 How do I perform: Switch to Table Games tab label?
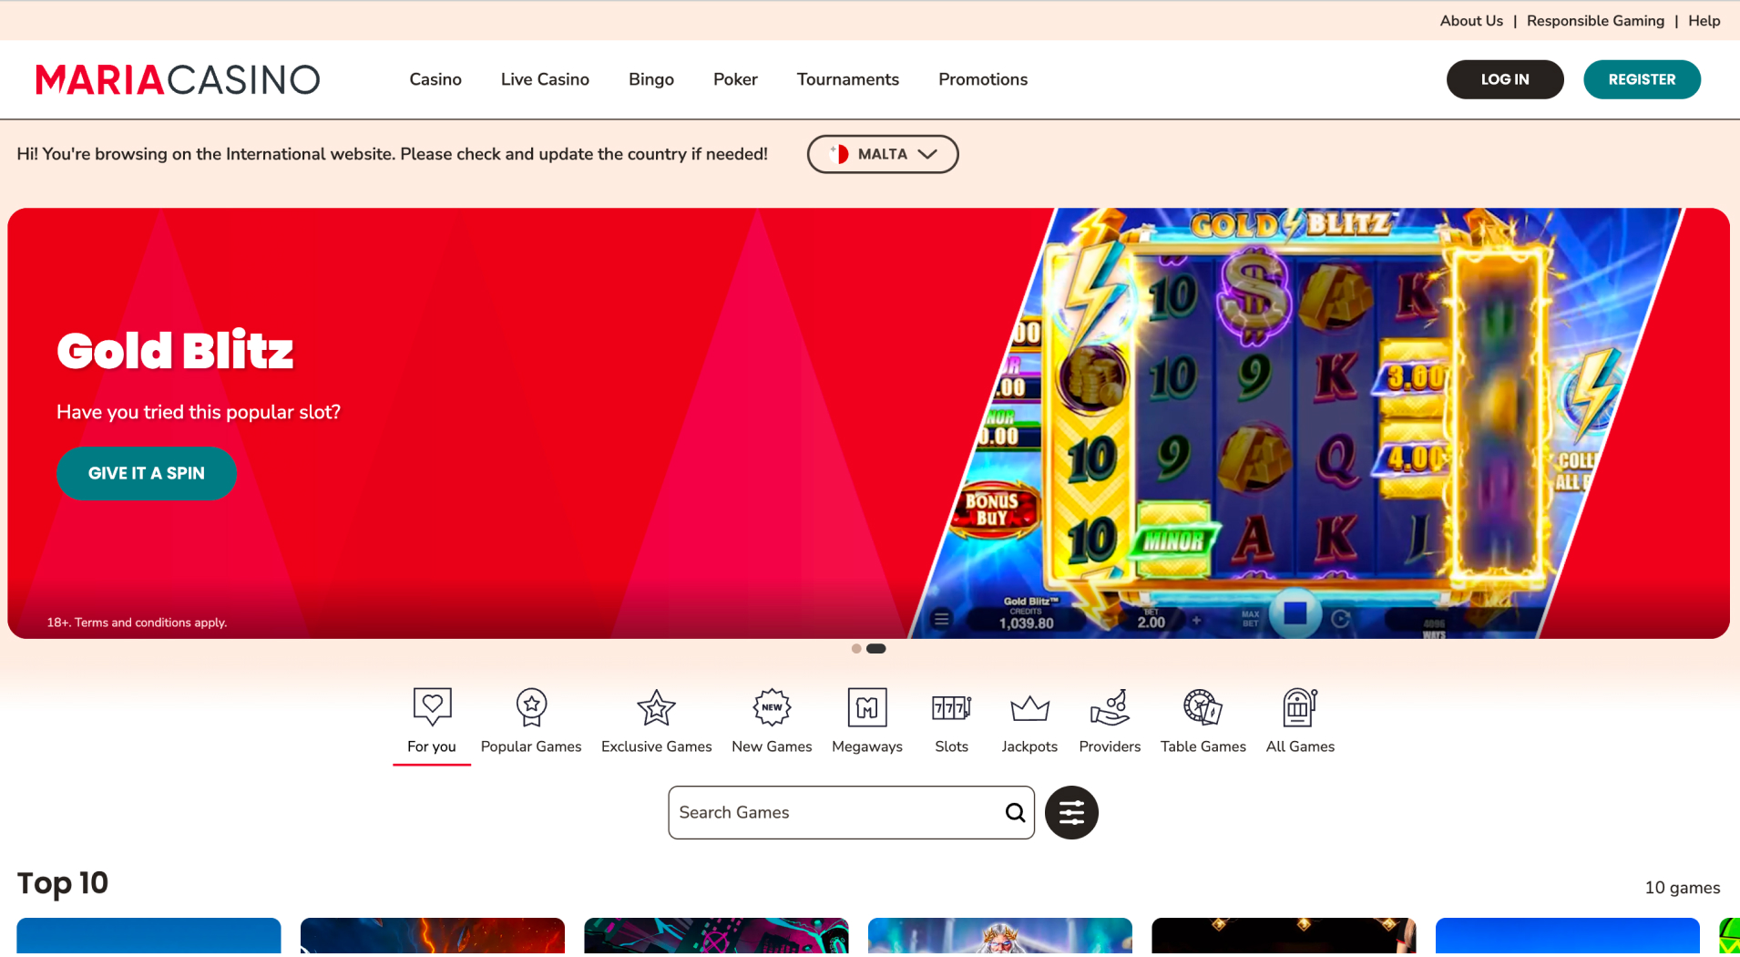[x=1203, y=746]
